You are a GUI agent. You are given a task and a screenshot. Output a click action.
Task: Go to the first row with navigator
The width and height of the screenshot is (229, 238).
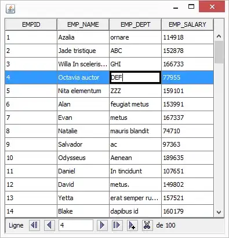pyautogui.click(x=34, y=225)
